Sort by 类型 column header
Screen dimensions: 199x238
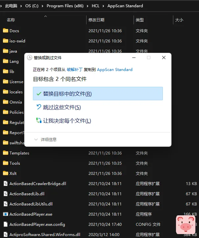point(140,20)
